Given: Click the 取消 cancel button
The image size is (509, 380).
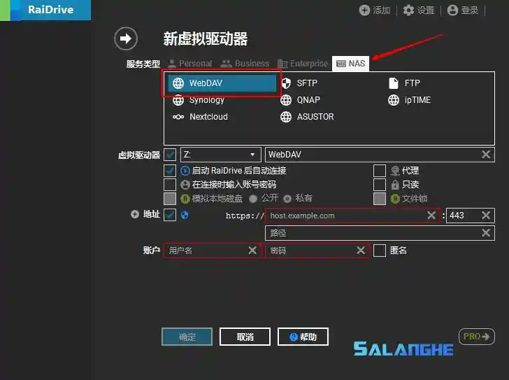Looking at the screenshot, I should 245,337.
